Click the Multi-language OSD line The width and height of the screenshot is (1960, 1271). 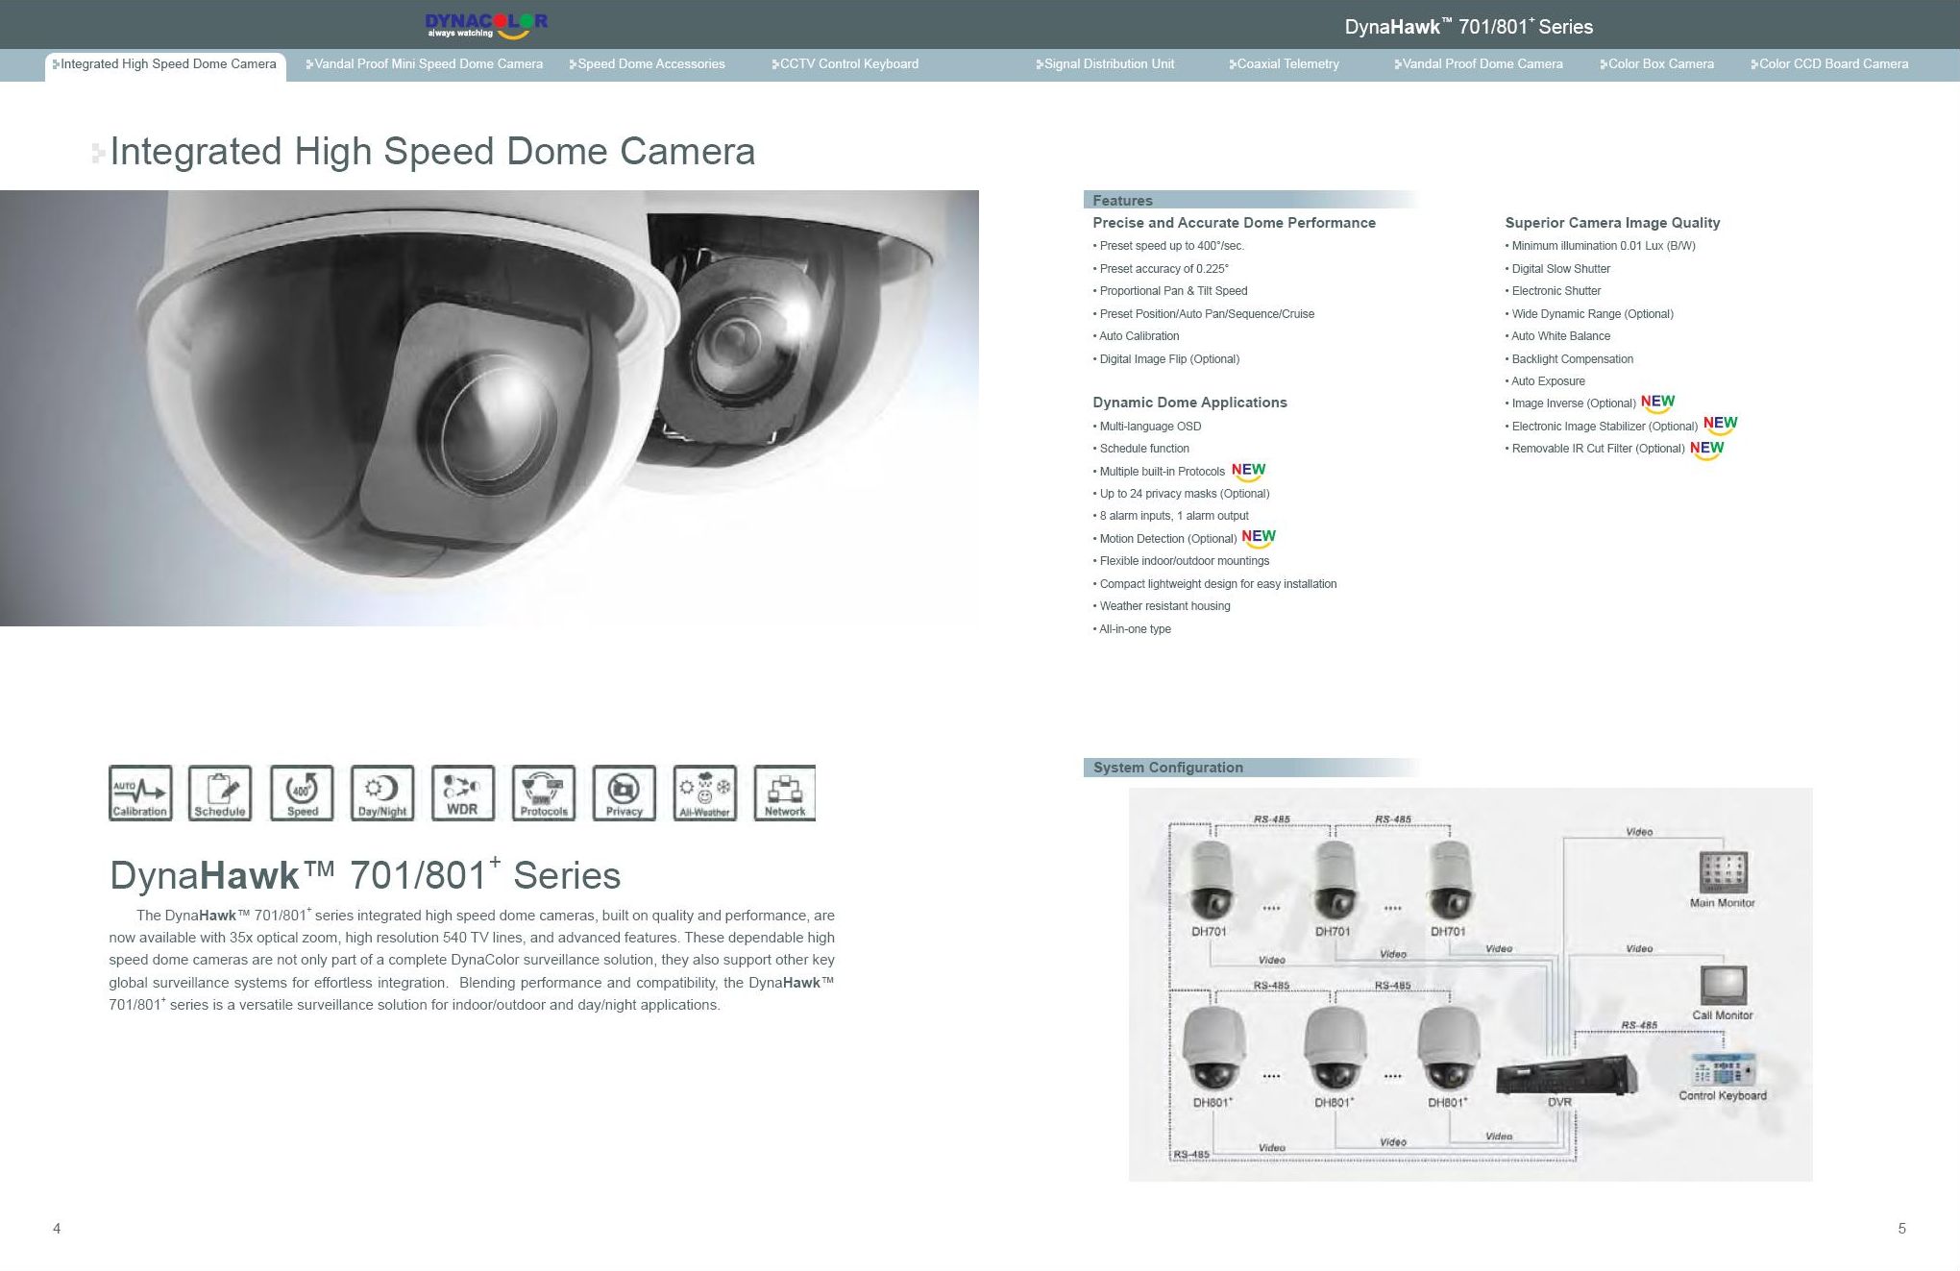click(x=1147, y=427)
